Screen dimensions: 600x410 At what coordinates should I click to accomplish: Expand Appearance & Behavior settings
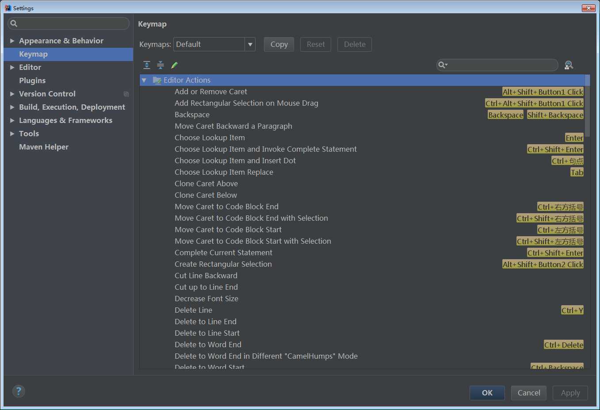(x=12, y=41)
